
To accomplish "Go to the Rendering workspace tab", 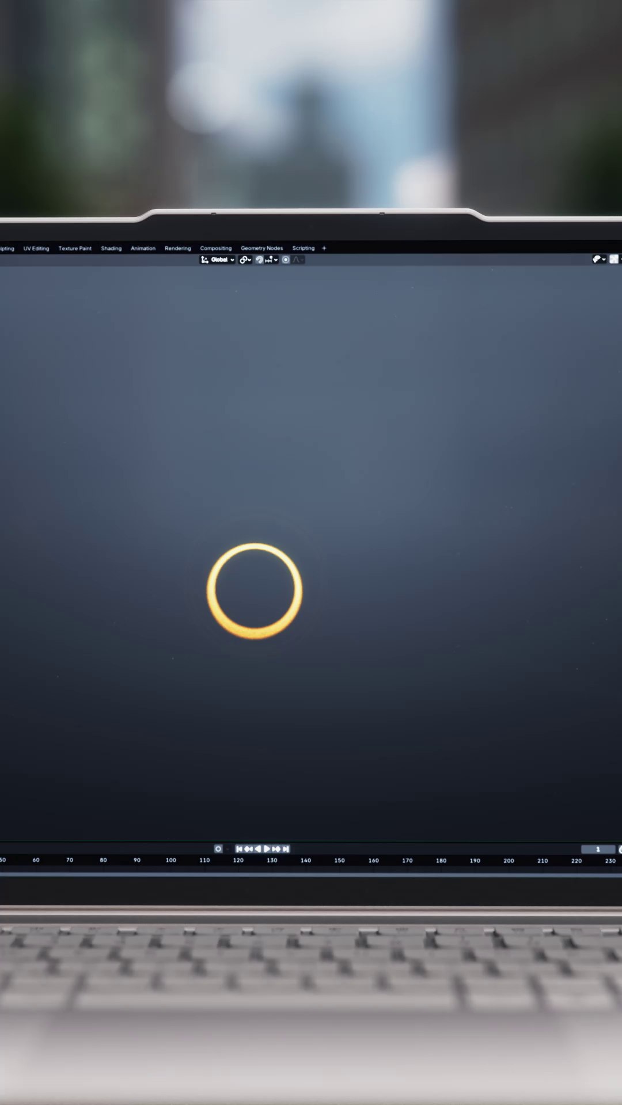I will tap(177, 249).
